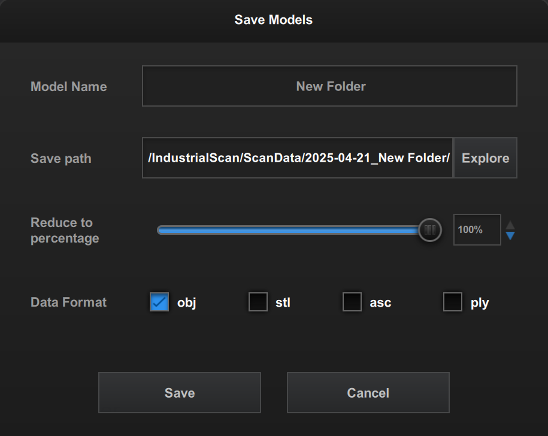Image resolution: width=548 pixels, height=436 pixels.
Task: Click the Cancel button
Action: tap(368, 393)
